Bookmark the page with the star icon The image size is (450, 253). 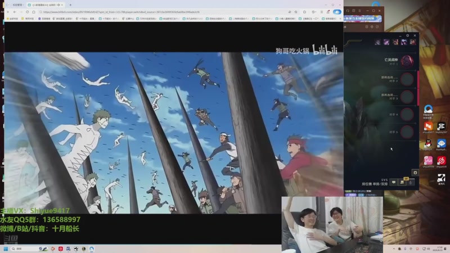(x=296, y=12)
